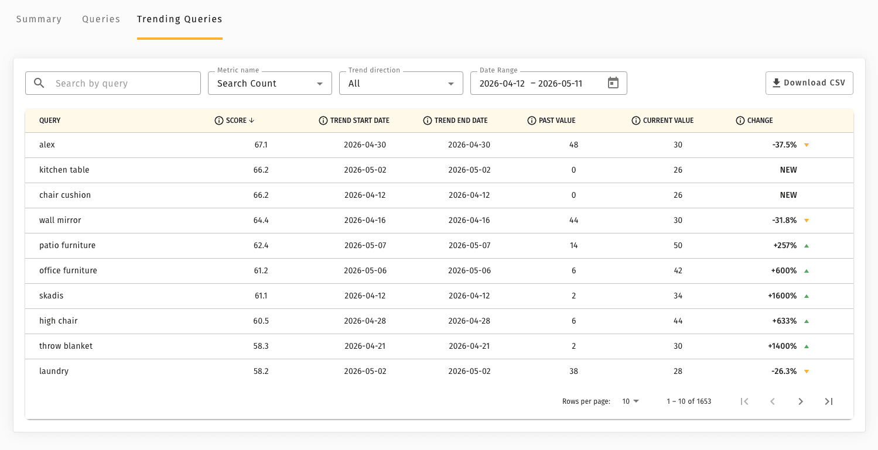Select the office furniture query
Screen dimensions: 878x450
point(68,270)
